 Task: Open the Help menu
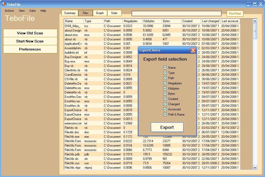(43, 11)
